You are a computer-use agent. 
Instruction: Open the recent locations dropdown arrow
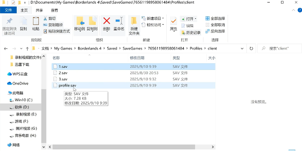click(x=21, y=49)
